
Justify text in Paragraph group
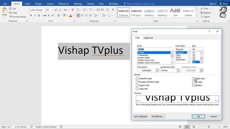[90, 15]
